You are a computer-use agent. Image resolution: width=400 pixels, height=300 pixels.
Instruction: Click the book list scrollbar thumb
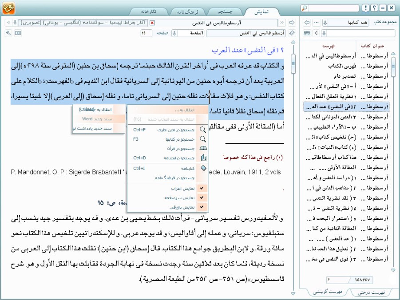click(393, 67)
